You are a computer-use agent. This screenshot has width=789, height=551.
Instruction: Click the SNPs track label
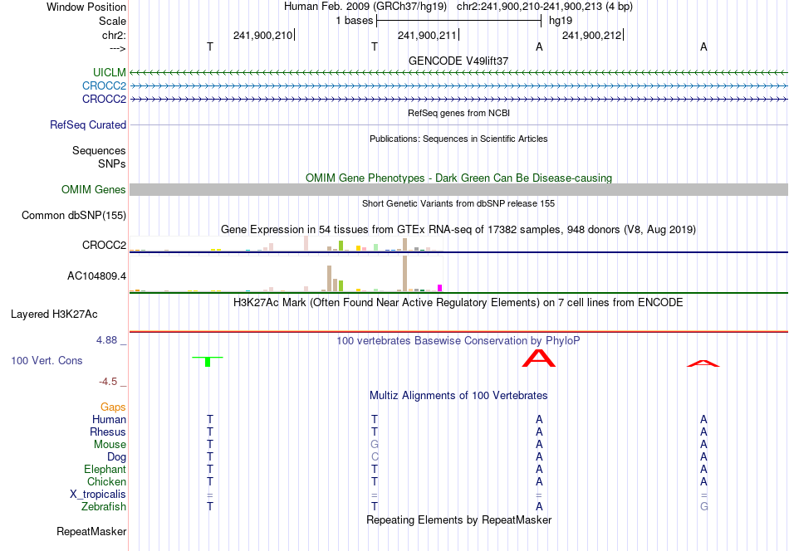pos(112,164)
